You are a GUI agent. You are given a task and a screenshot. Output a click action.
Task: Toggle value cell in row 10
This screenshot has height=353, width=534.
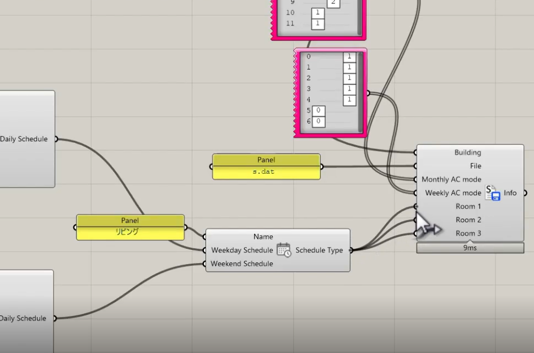pyautogui.click(x=318, y=13)
